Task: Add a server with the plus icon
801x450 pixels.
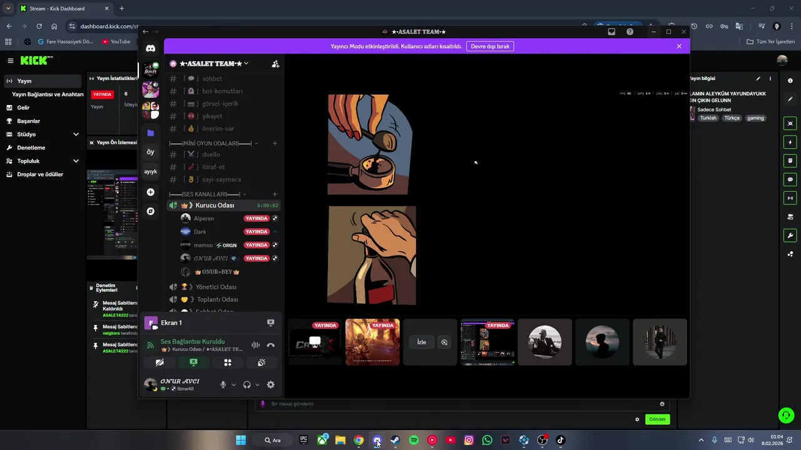Action: [150, 192]
